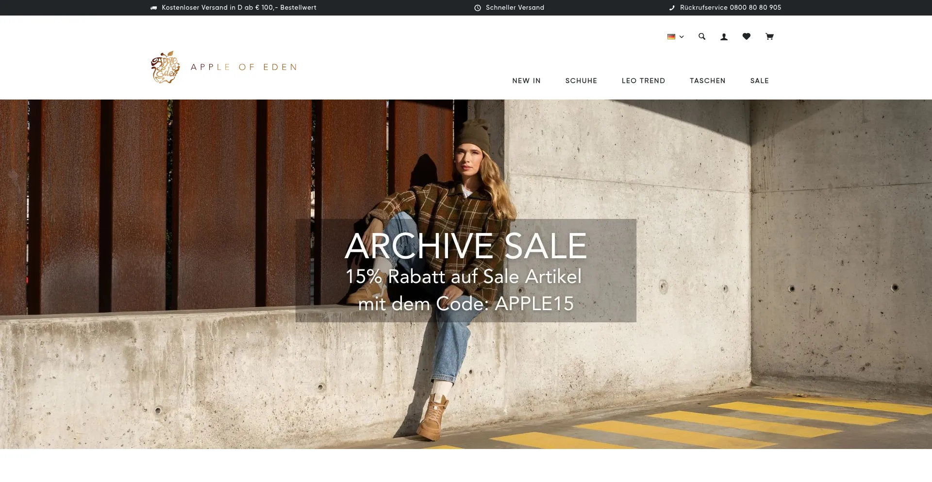Screen dimensions: 932x482
Task: Click the Schneller Versand text
Action: click(515, 8)
